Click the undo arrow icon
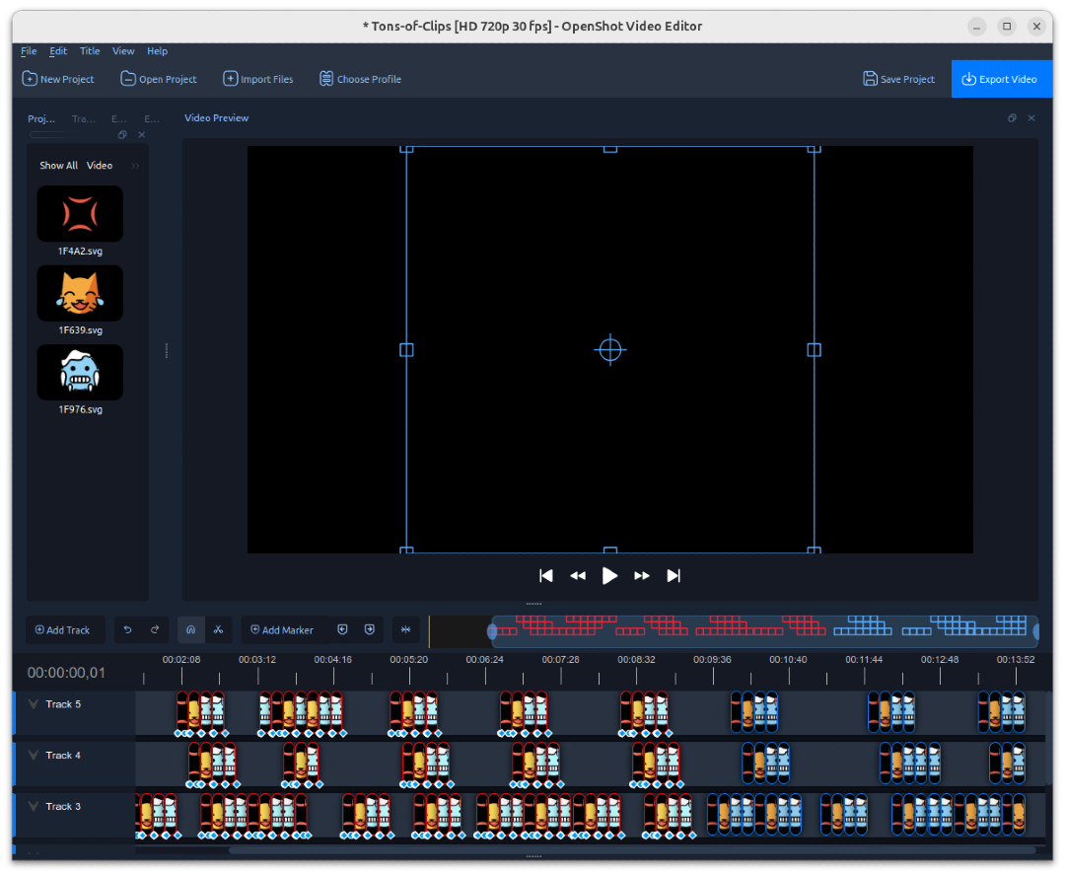 [x=128, y=629]
